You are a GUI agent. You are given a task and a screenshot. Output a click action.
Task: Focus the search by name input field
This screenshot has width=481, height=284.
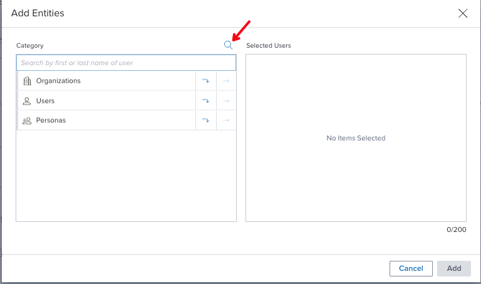coord(126,63)
